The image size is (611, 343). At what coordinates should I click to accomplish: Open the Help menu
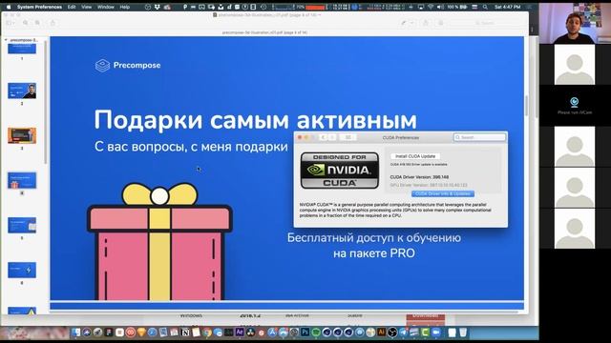pos(125,7)
